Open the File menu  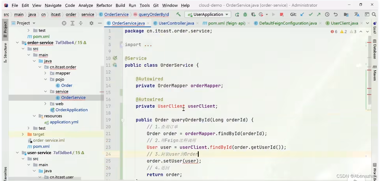(15, 5)
